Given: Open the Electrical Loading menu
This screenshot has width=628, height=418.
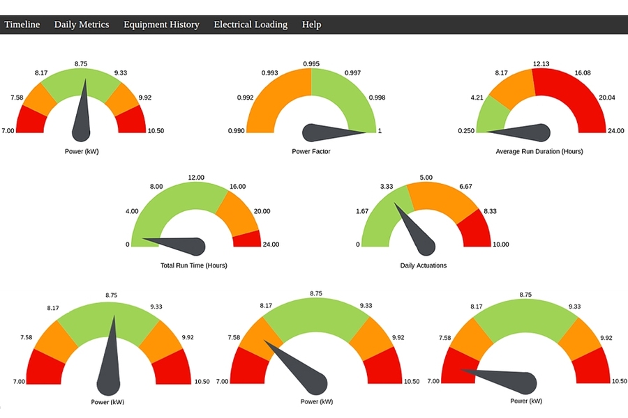Looking at the screenshot, I should (251, 24).
